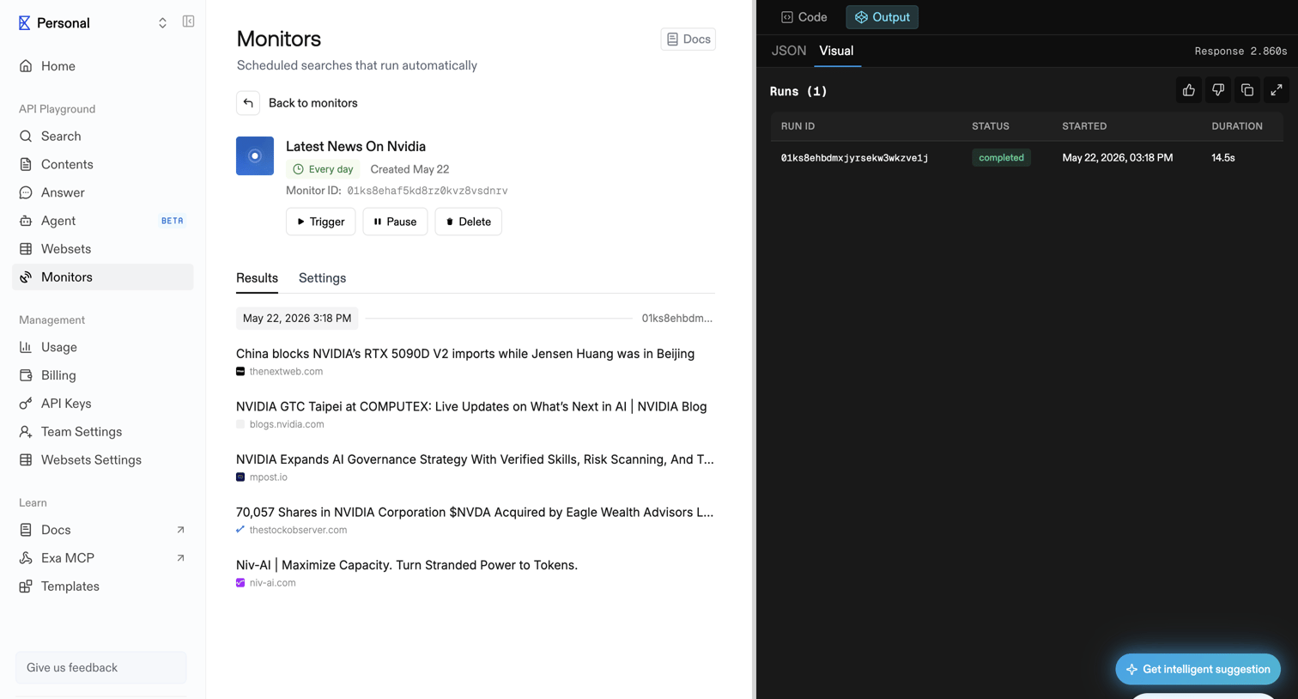Click thenextweb.com source label

point(286,372)
